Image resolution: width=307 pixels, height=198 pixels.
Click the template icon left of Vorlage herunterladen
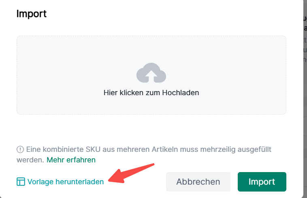pyautogui.click(x=21, y=182)
